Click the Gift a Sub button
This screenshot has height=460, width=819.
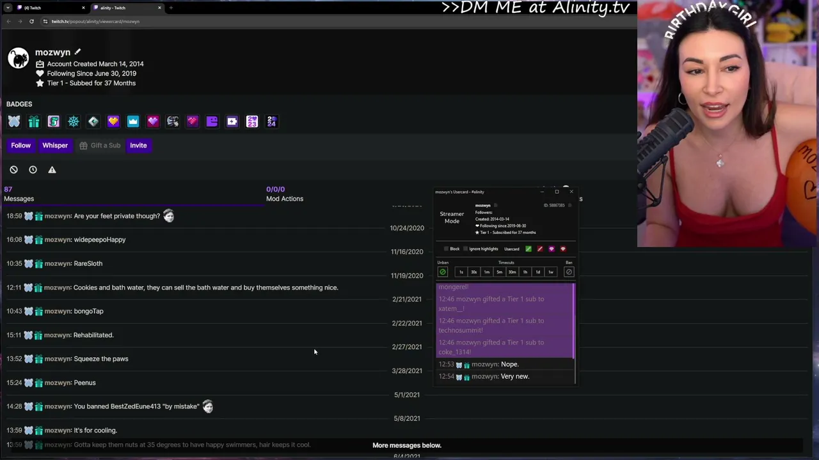coord(100,146)
